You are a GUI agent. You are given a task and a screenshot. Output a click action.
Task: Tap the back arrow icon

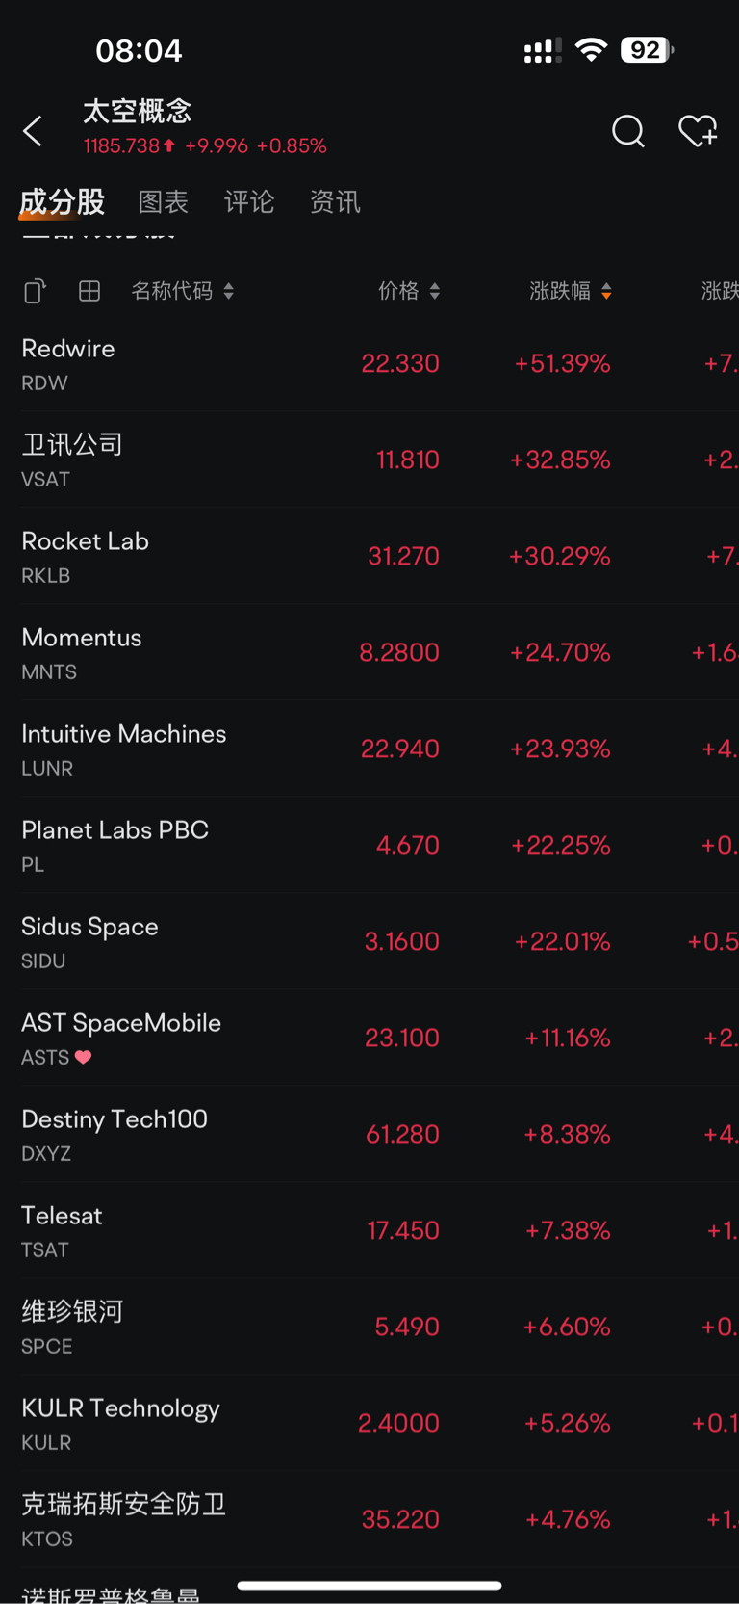pyautogui.click(x=33, y=131)
